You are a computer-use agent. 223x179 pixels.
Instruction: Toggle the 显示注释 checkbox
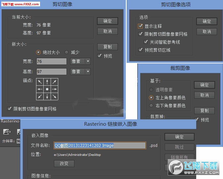tap(140, 26)
